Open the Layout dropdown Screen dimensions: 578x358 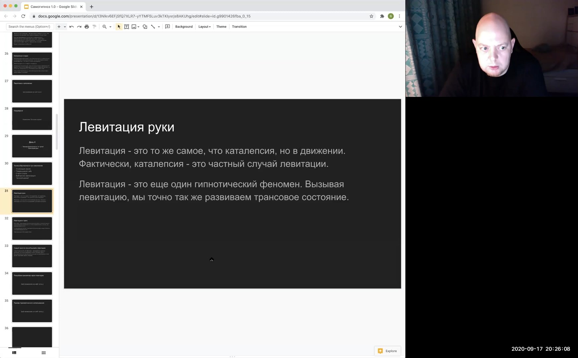click(204, 27)
